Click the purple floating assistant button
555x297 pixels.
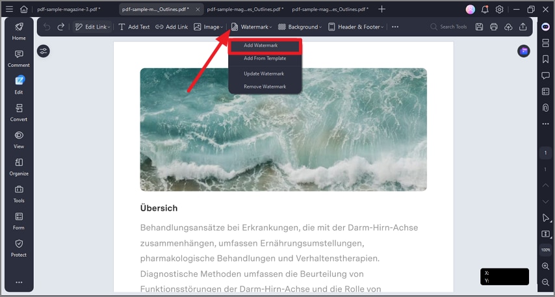point(524,51)
